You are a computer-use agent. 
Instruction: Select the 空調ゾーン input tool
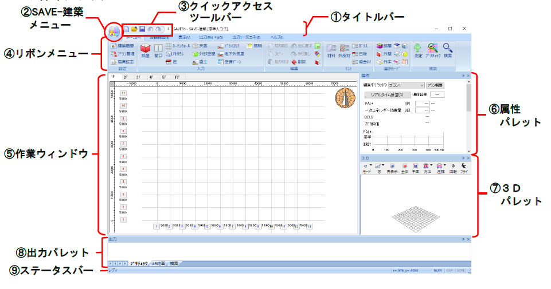[x=229, y=62]
